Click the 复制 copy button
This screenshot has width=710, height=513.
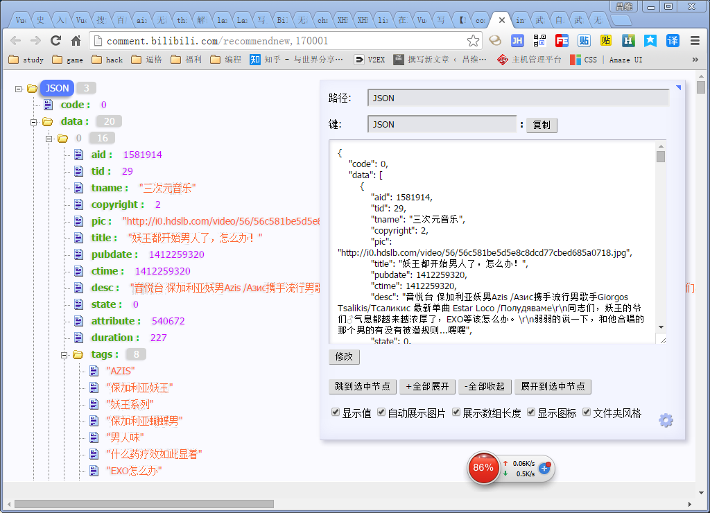pyautogui.click(x=542, y=125)
